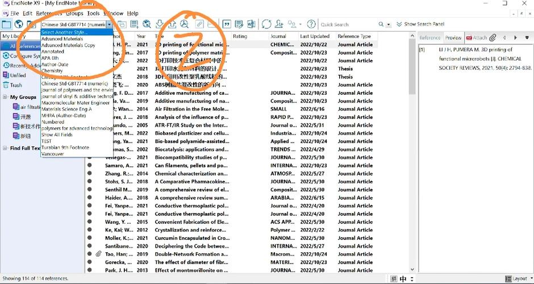Open the Help question mark icon
This screenshot has height=284, width=534.
pyautogui.click(x=311, y=24)
